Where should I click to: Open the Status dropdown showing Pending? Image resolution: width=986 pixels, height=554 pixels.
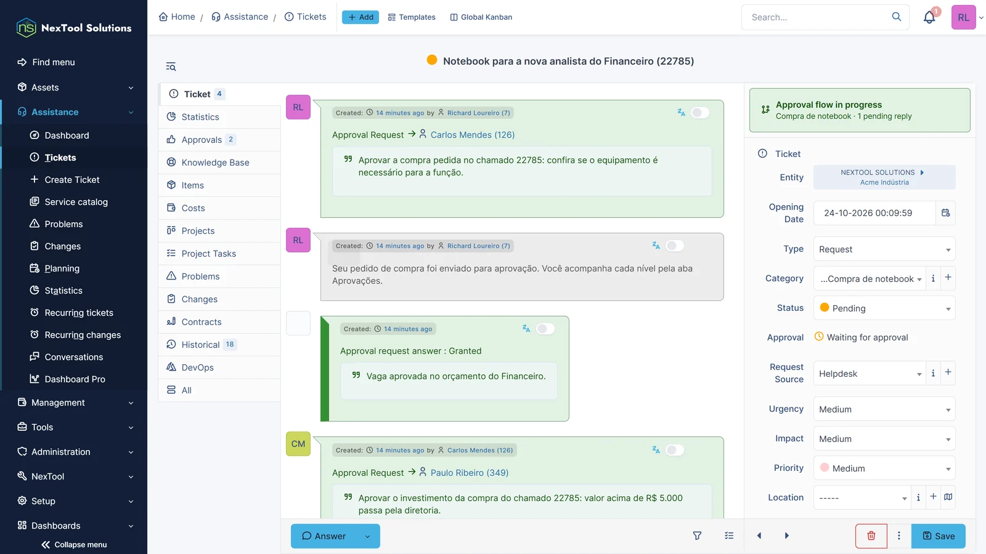click(884, 308)
